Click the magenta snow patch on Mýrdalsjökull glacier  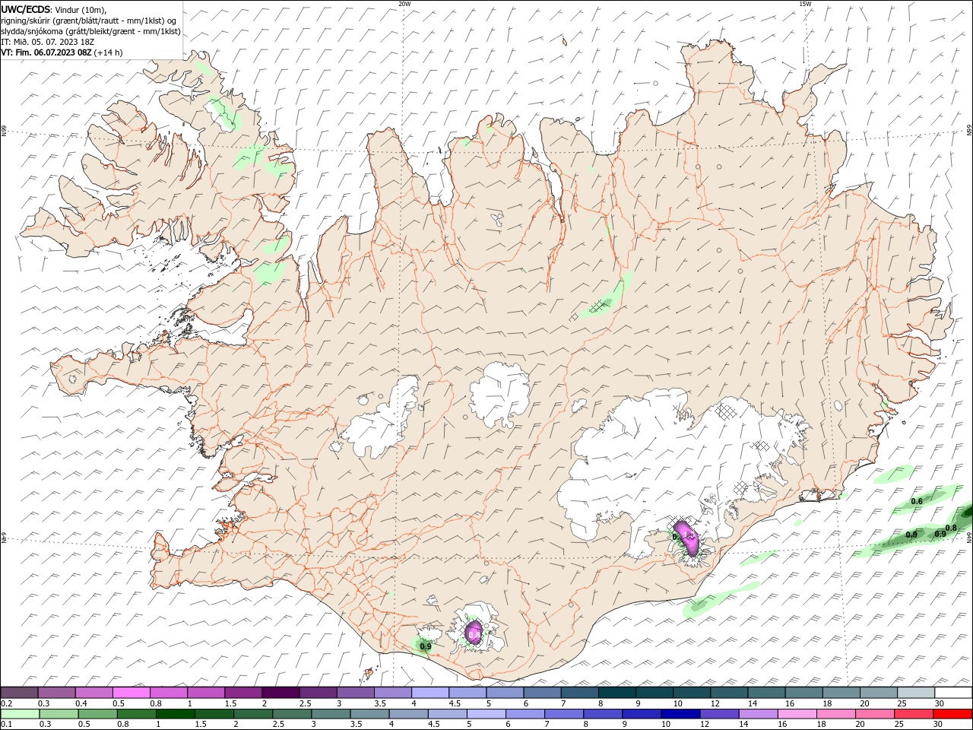point(474,633)
